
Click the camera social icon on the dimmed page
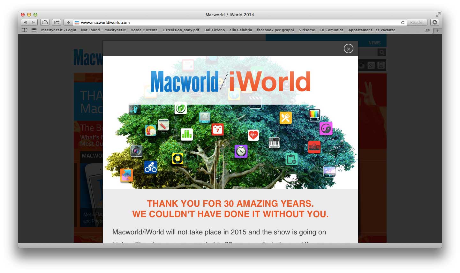pos(361,65)
